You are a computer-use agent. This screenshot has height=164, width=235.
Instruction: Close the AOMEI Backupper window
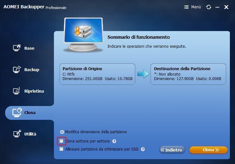coord(226,7)
